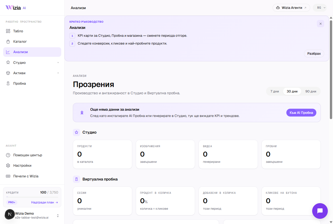333x224 pixels.
Task: Click the Сесии уникални card
Action: point(103,201)
